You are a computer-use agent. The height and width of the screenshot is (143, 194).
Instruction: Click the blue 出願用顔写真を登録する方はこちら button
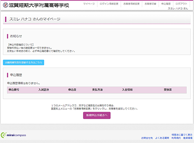pyautogui.click(x=23, y=62)
